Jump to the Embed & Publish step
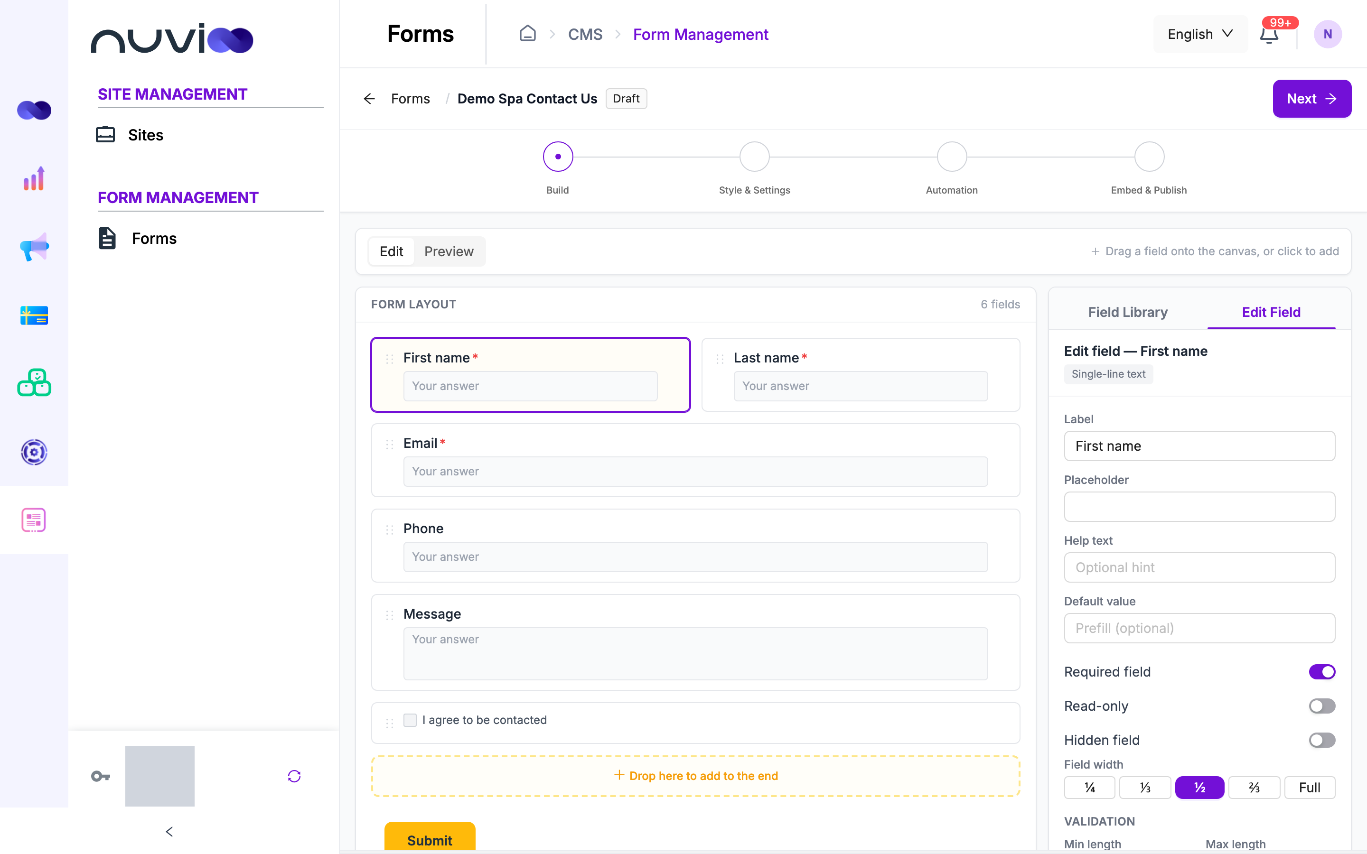 [x=1149, y=157]
